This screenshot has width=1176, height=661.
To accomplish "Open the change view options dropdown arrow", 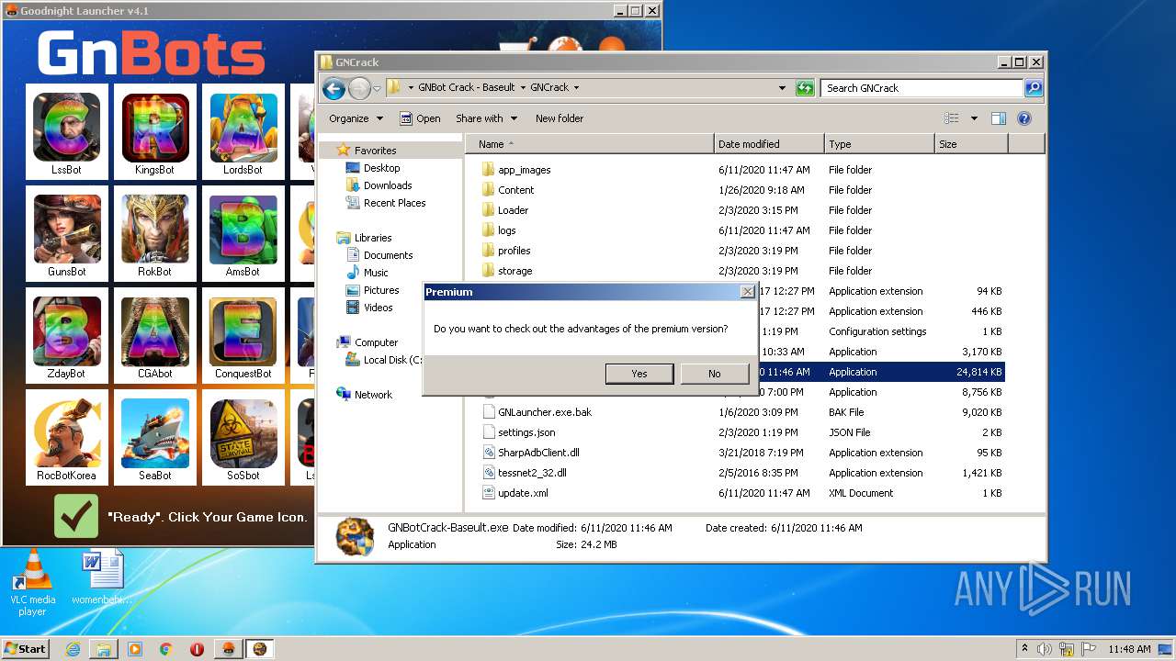I will (974, 118).
